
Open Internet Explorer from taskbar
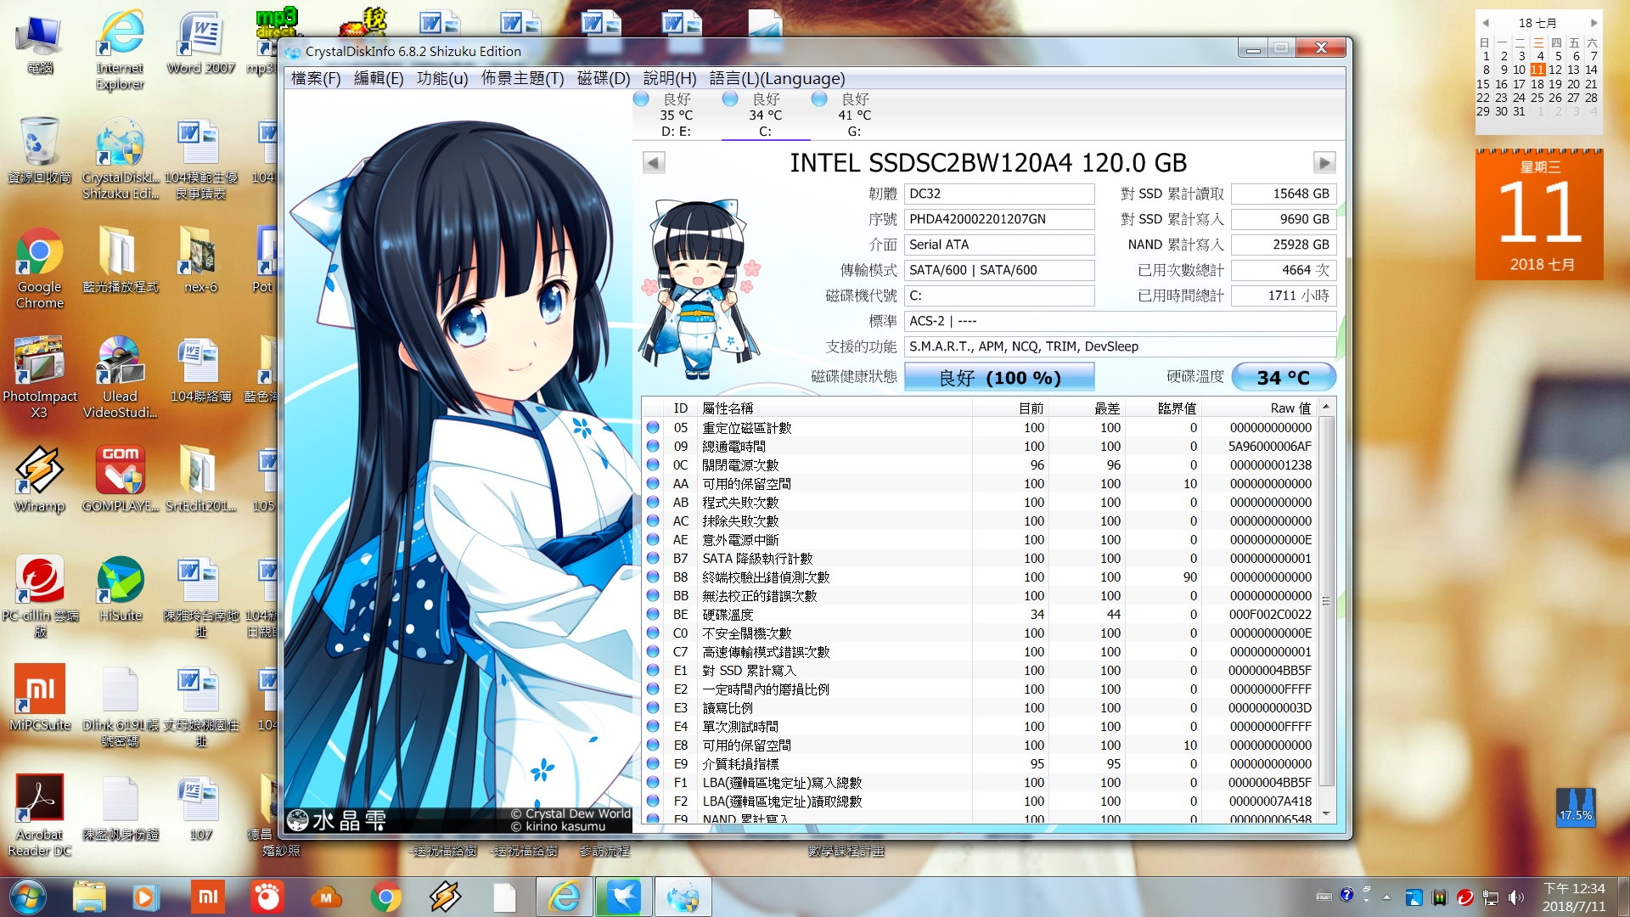(565, 897)
